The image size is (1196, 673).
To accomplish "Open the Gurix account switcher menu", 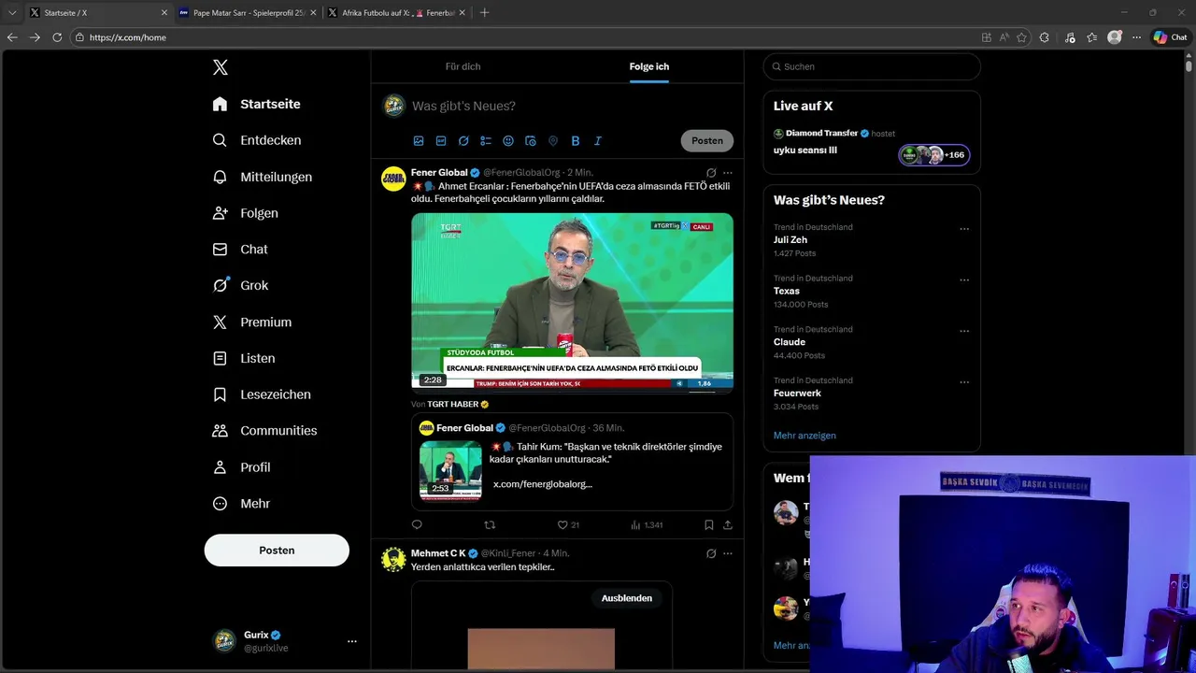I will pos(352,641).
